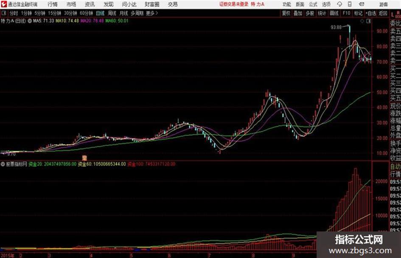
Task: Open the 问小达 menu
Action: [129, 4]
